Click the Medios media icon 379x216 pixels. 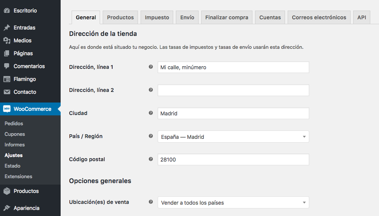7,40
